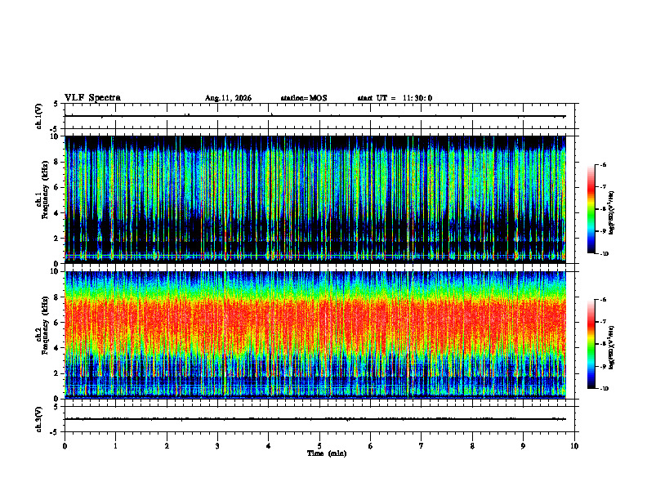Click the ch.1 color bar "-8" label
Image resolution: width=647 pixels, height=500 pixels.
tap(603, 209)
